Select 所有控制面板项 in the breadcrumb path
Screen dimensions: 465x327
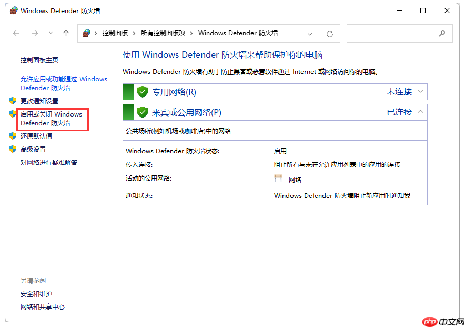point(163,33)
